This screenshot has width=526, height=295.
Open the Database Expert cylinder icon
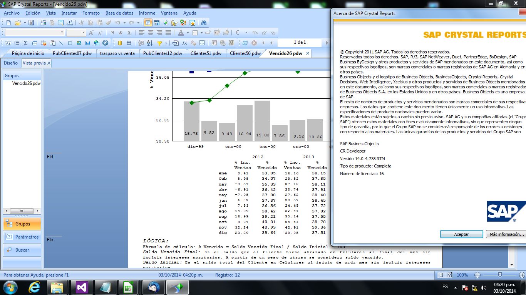(x=120, y=43)
